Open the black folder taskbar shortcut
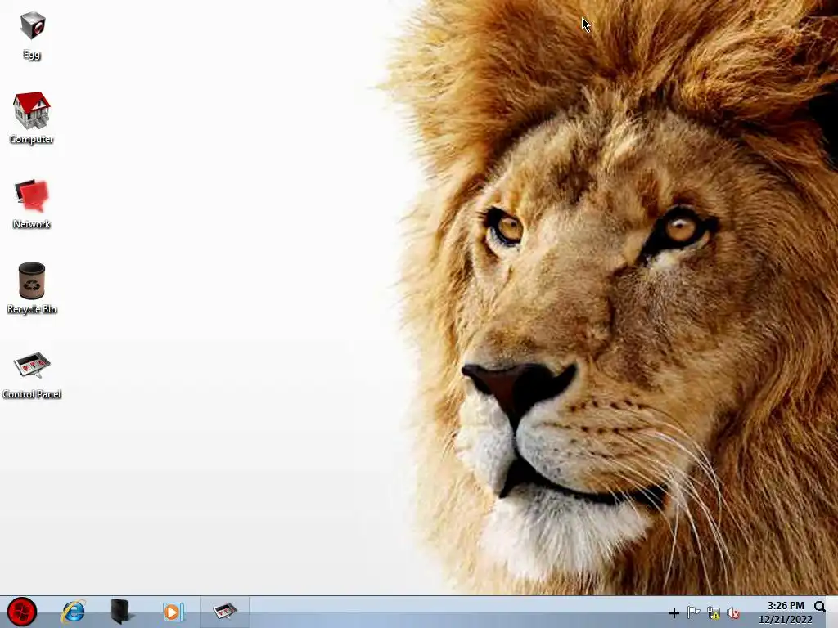Viewport: 838px width, 628px height. click(121, 612)
